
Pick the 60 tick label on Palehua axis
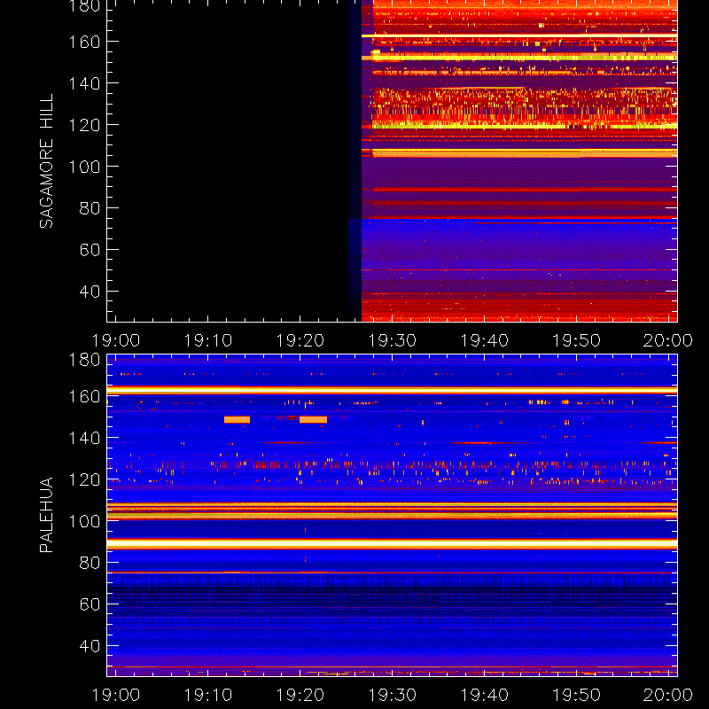(90, 604)
